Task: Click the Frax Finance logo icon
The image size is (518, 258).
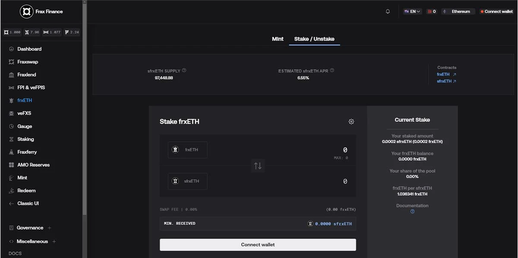Action: pos(26,12)
